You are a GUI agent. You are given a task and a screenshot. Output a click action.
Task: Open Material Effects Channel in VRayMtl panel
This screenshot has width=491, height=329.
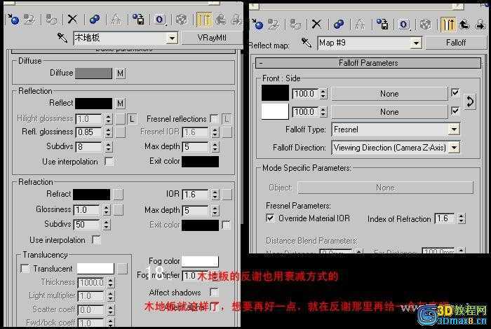click(x=160, y=20)
